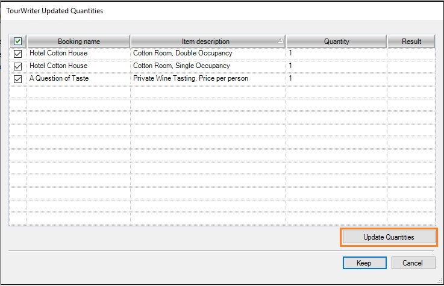The height and width of the screenshot is (286, 444).
Task: Select the Cotton Room, Single Occupancy cell
Action: (208, 66)
